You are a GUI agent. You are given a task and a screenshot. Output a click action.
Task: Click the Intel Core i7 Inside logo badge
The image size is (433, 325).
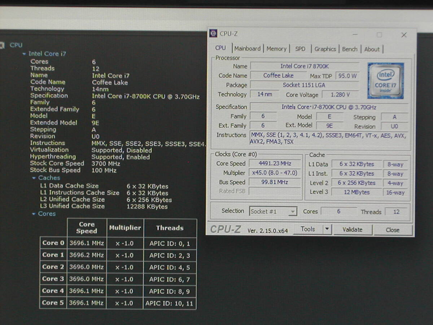click(385, 81)
